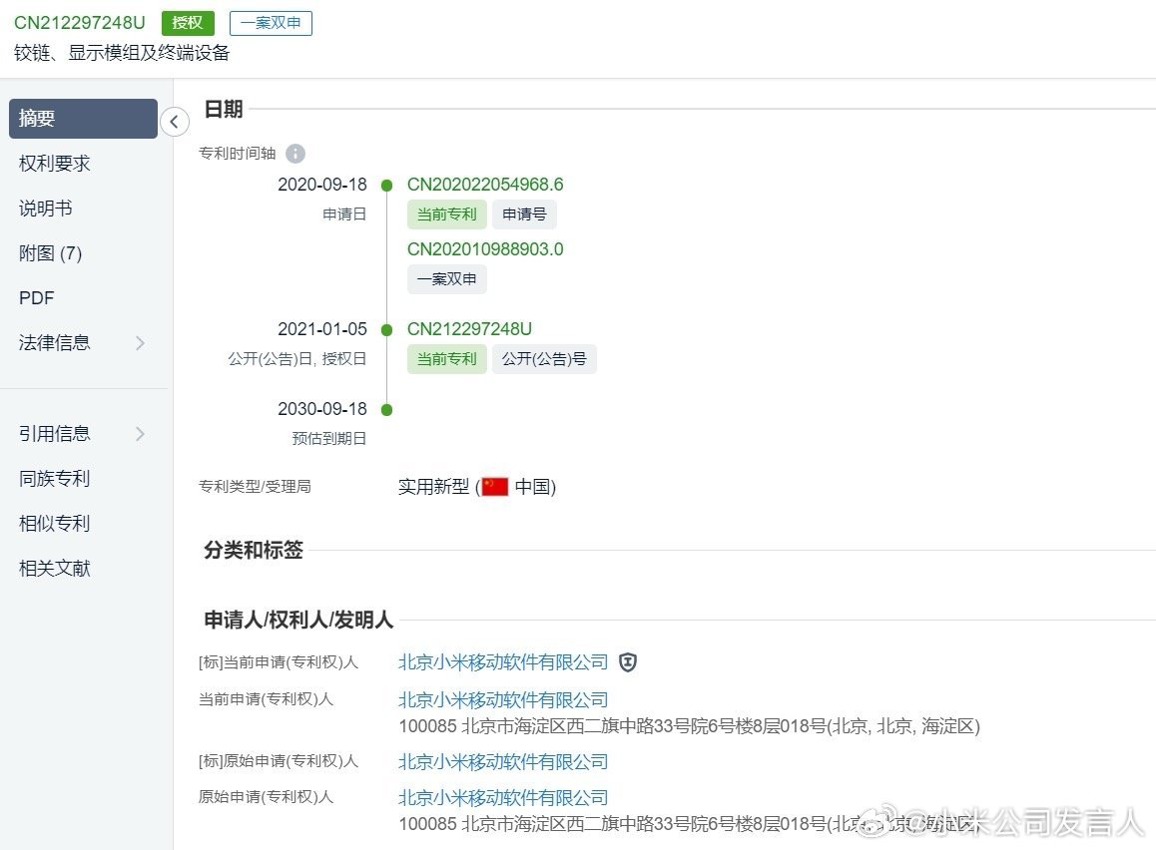Click the 2030-09-18 expiry timeline dot
The image size is (1156, 850).
pyautogui.click(x=387, y=409)
